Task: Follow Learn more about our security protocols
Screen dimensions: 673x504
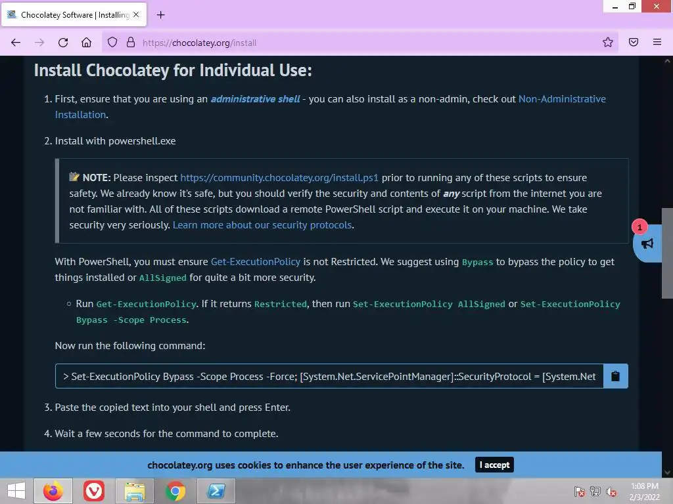Action: (262, 225)
